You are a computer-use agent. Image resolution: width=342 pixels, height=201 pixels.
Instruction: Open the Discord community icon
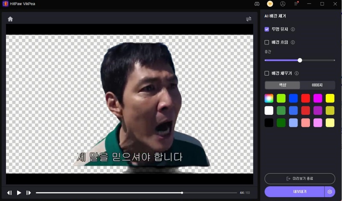[256, 4]
